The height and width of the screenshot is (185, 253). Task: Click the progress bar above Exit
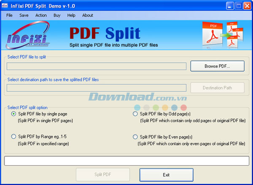click(x=126, y=161)
